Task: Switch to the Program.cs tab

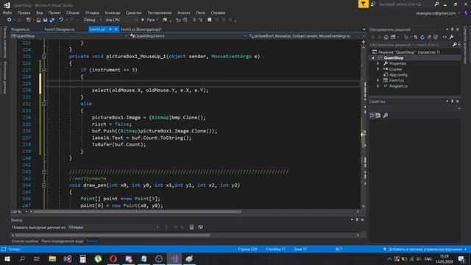Action: (20, 29)
